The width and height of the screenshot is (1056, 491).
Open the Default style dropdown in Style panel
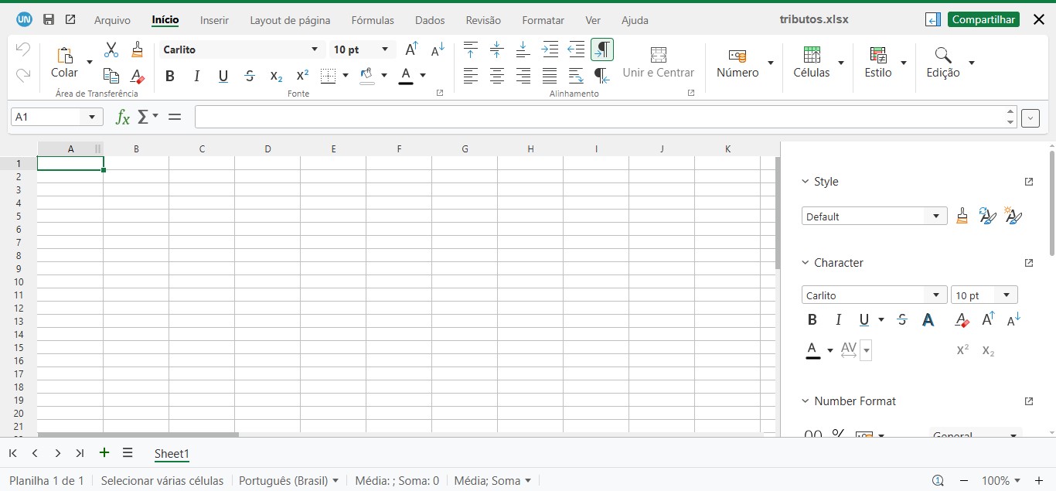tap(874, 216)
